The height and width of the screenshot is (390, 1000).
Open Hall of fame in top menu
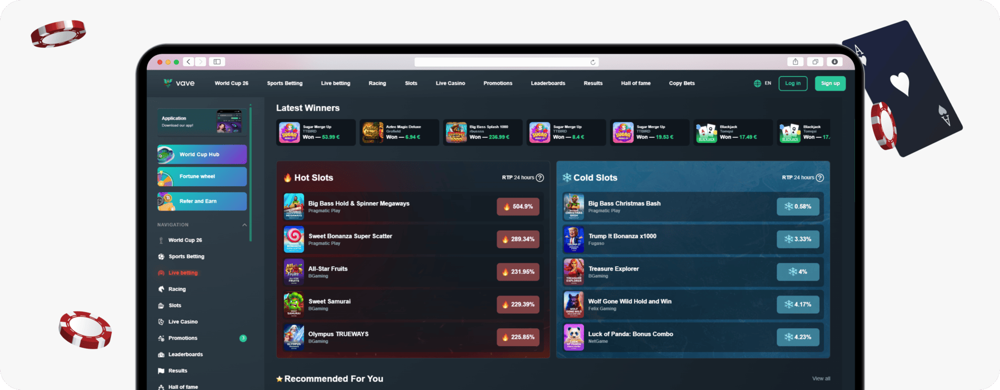tap(636, 83)
